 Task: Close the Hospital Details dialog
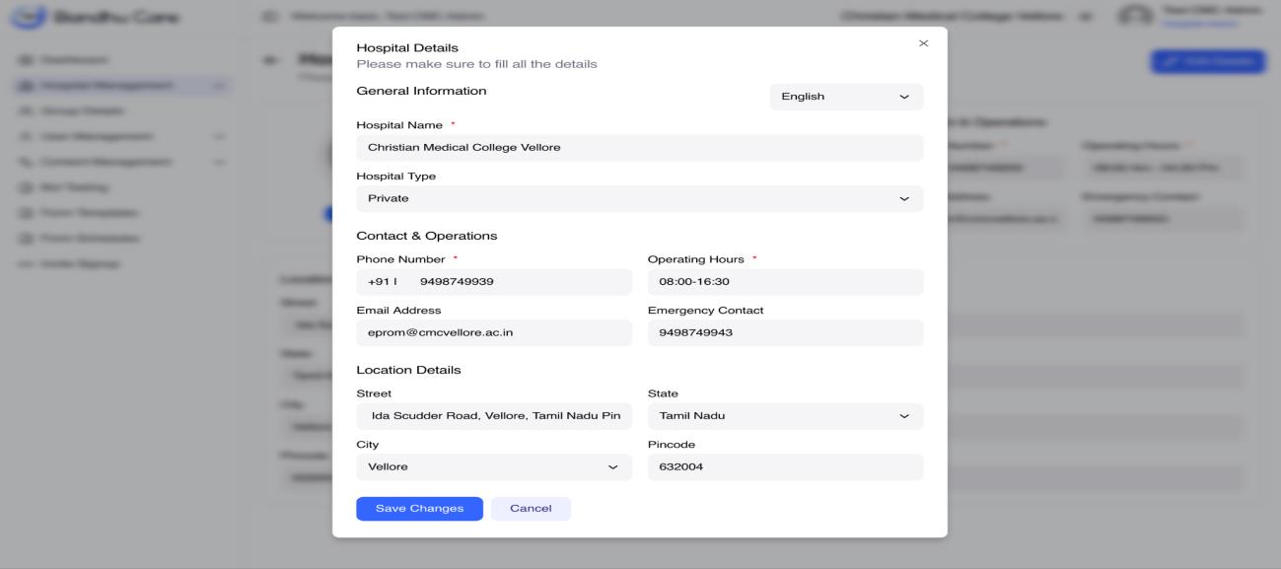(923, 43)
